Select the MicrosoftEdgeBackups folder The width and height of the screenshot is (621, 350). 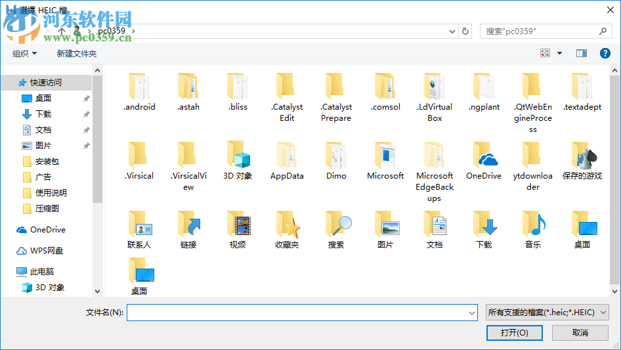pyautogui.click(x=435, y=172)
